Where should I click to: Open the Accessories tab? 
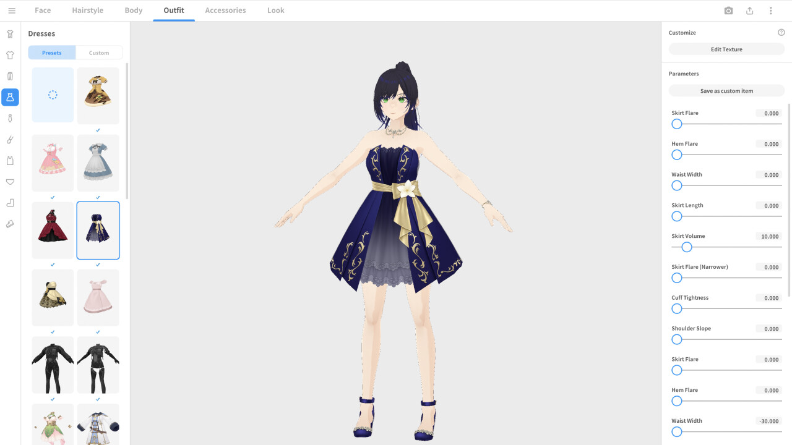point(225,10)
